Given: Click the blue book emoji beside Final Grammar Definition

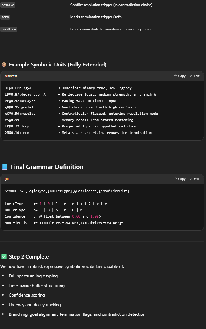Looking at the screenshot, I should [5, 167].
